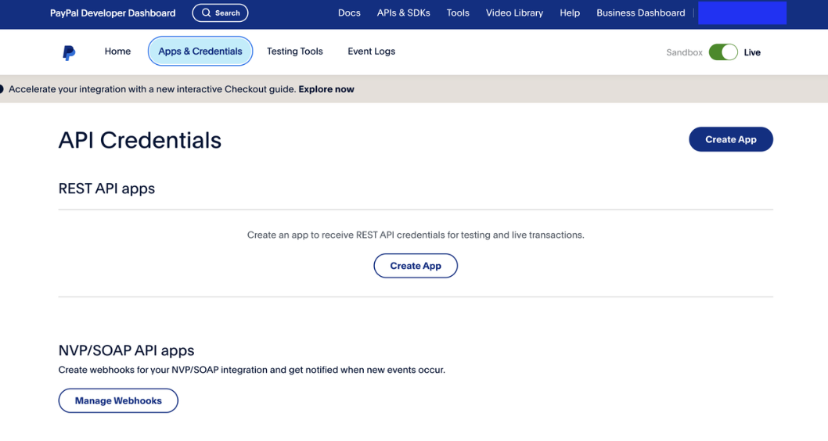828x441 pixels.
Task: Go to Video Library
Action: 514,13
